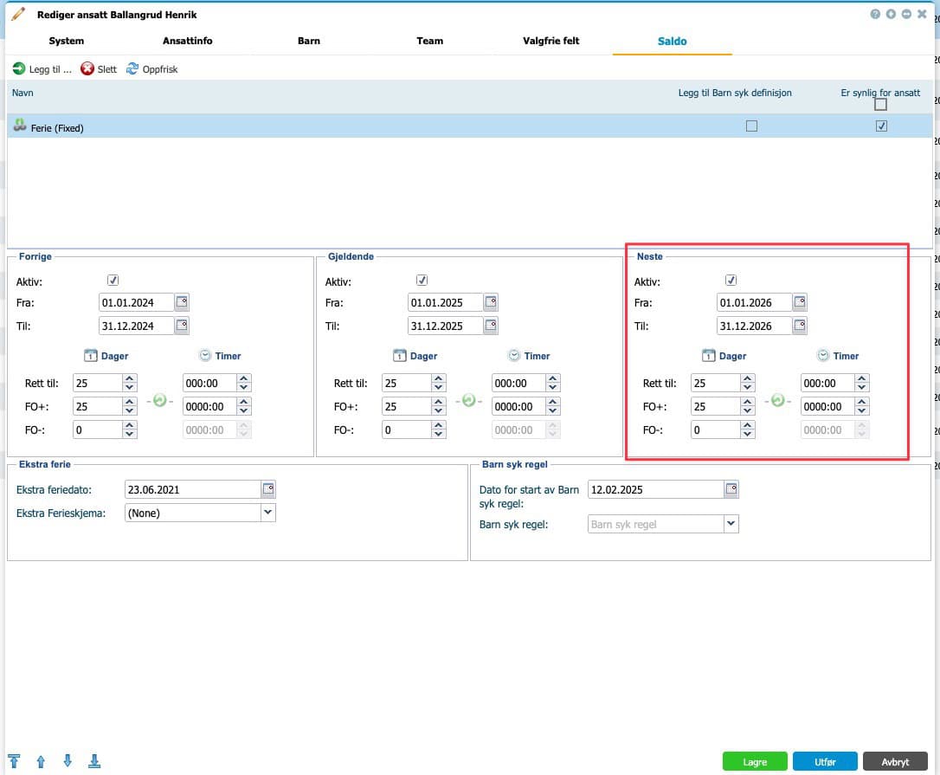
Task: Open the Fra calendar in the Neste section
Action: (800, 302)
